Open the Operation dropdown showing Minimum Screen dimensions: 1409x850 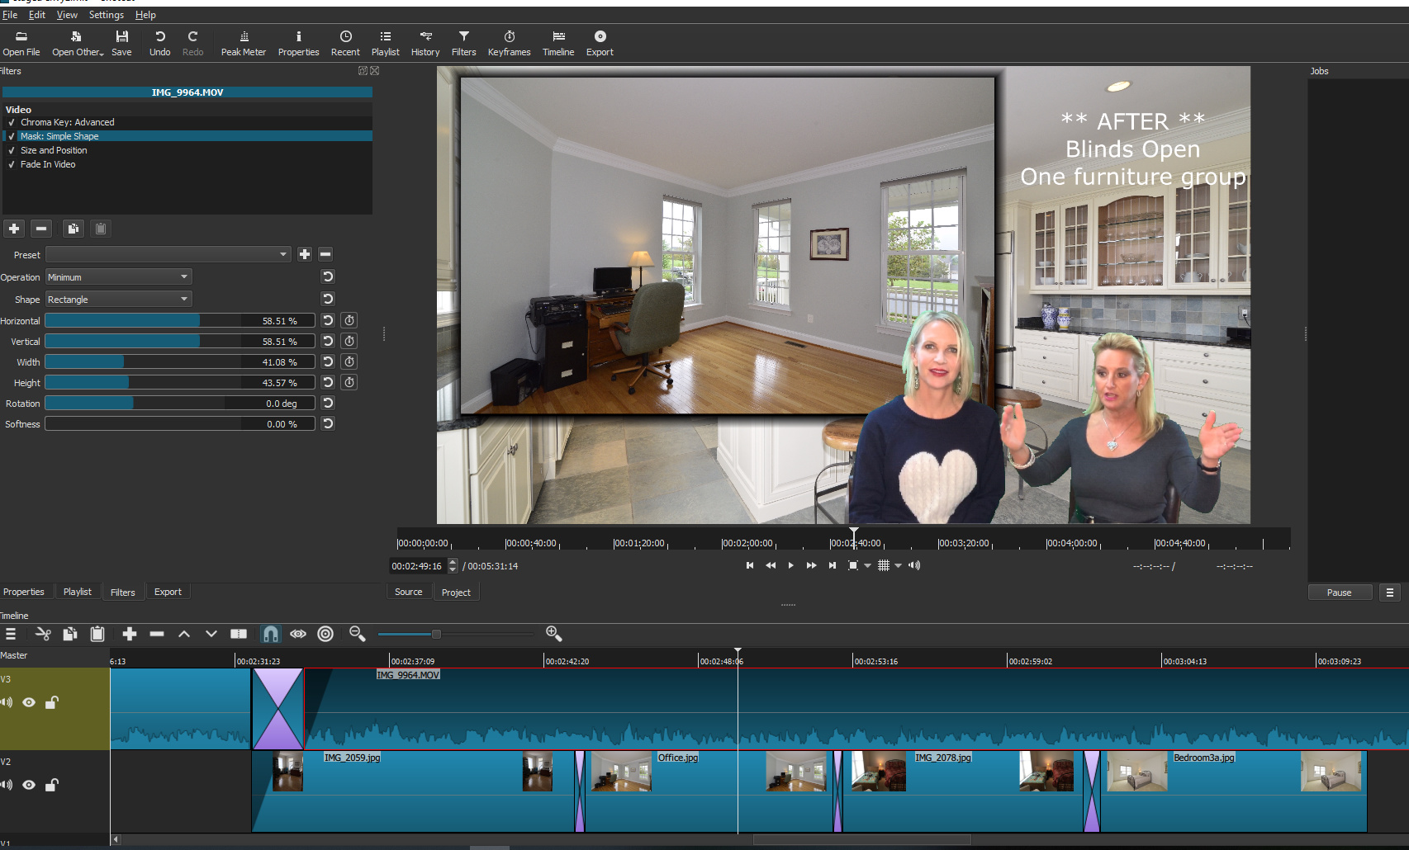pos(119,276)
